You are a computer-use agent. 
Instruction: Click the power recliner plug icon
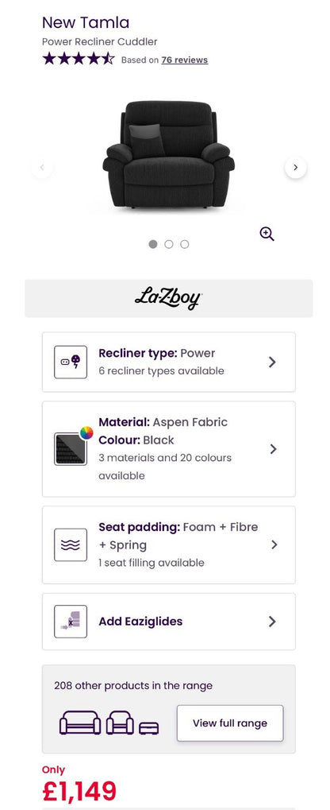coord(71,362)
